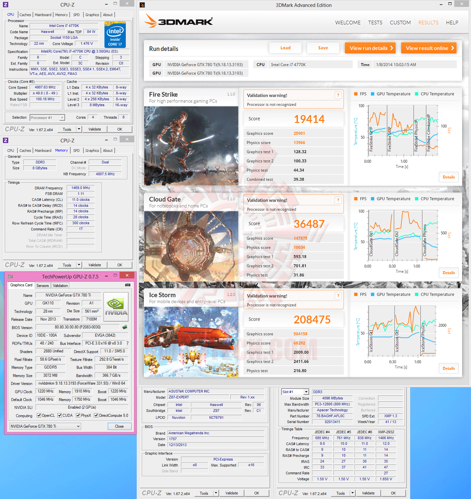The width and height of the screenshot is (471, 499).
Task: Click the Cloud Gate score value 36487
Action: pos(309,224)
